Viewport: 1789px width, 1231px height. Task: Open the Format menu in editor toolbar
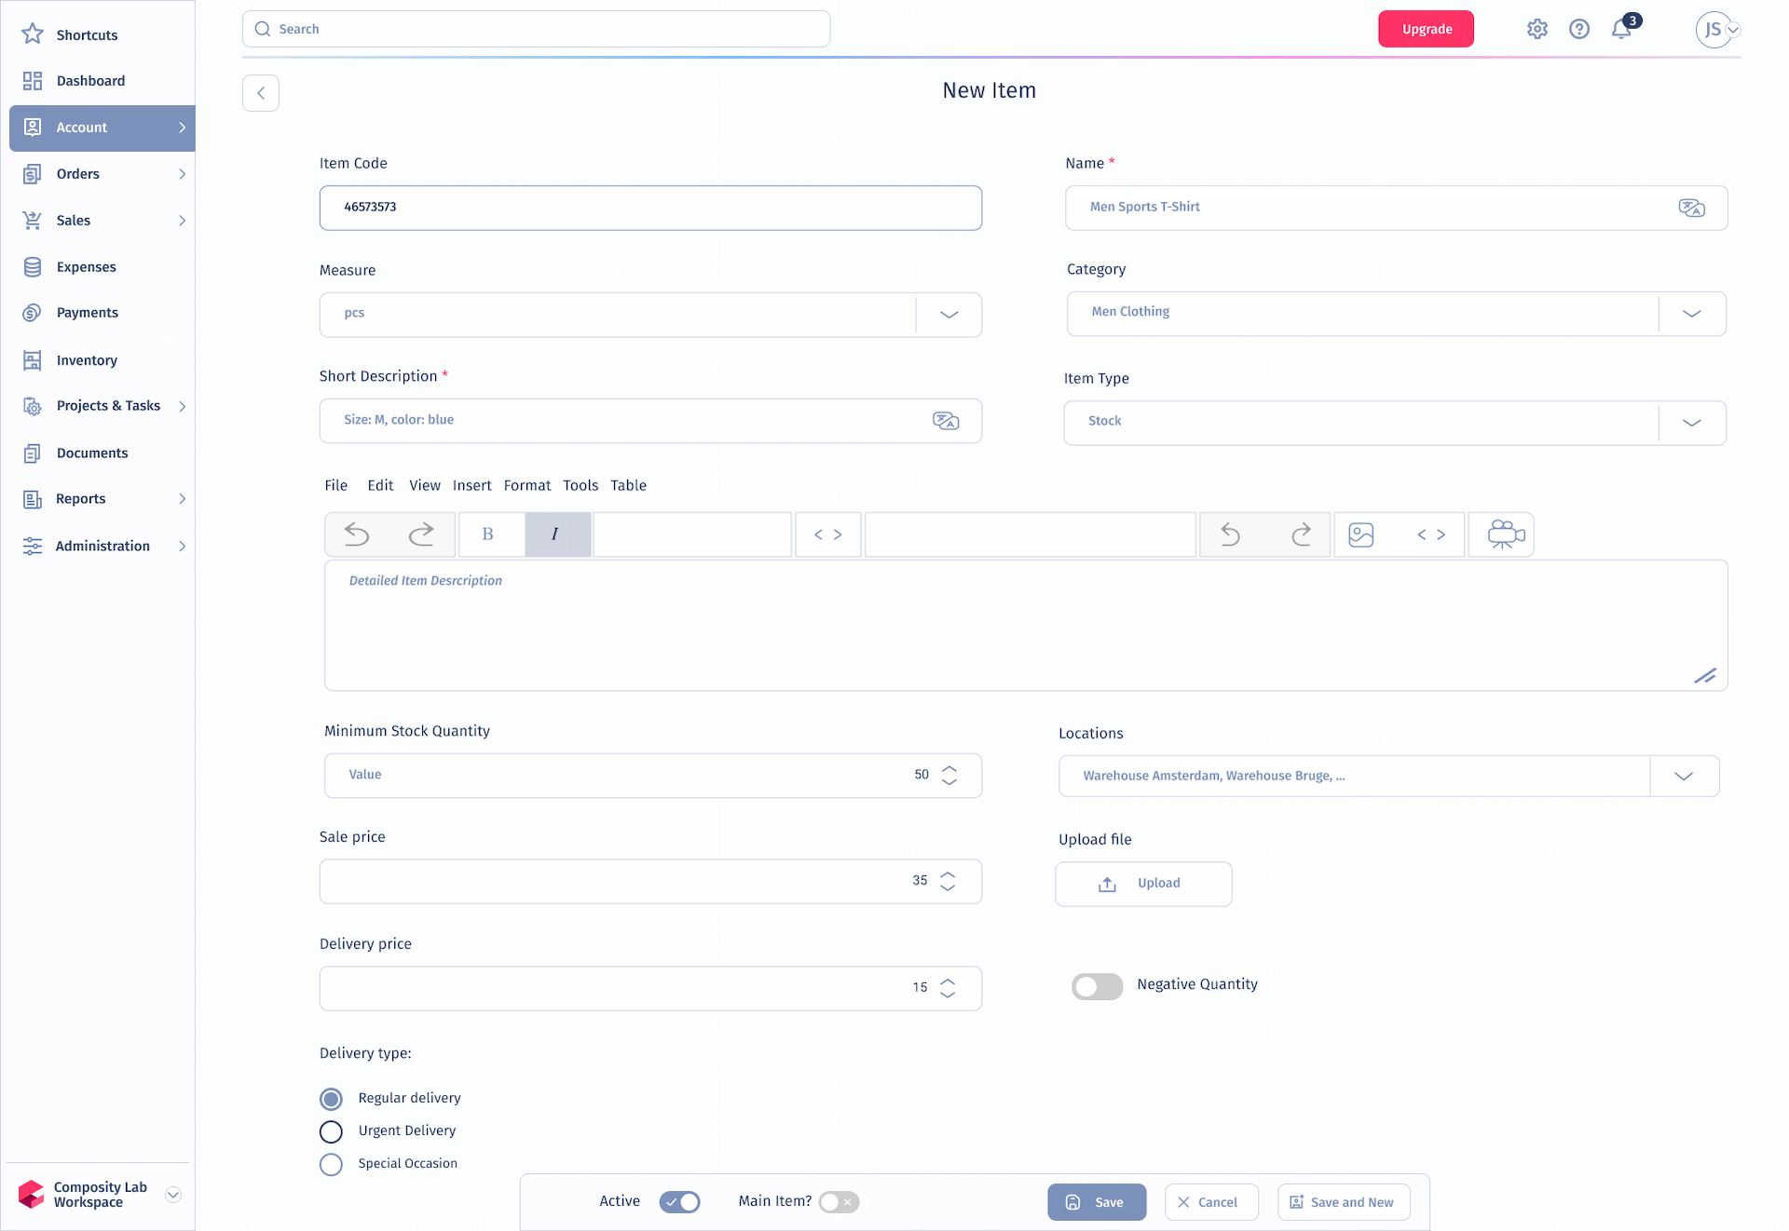(527, 485)
